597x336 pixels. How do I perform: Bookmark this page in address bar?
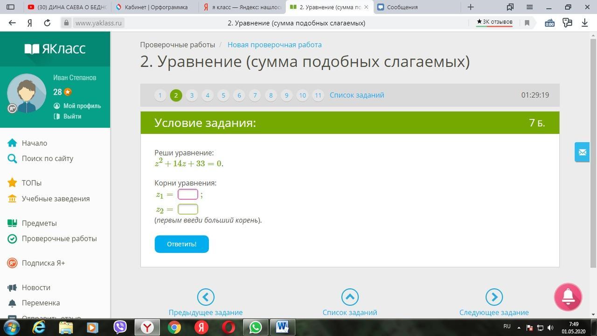(x=527, y=23)
